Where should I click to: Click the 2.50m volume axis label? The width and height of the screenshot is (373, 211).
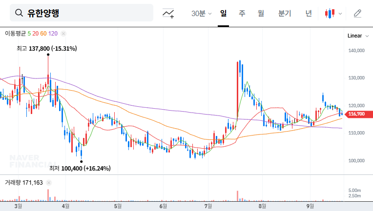click(354, 196)
